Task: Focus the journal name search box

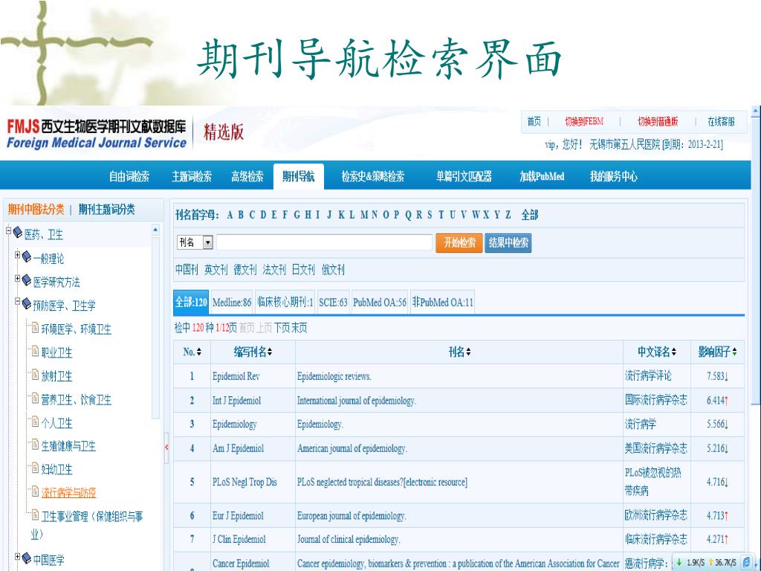Action: (x=324, y=242)
